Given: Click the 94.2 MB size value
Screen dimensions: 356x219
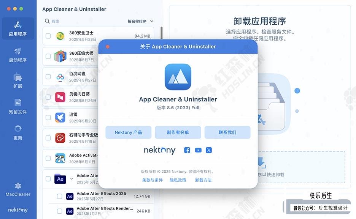Looking at the screenshot, I should [142, 36].
